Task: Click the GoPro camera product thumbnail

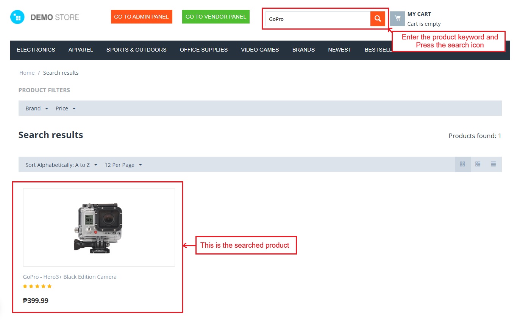Action: click(98, 228)
